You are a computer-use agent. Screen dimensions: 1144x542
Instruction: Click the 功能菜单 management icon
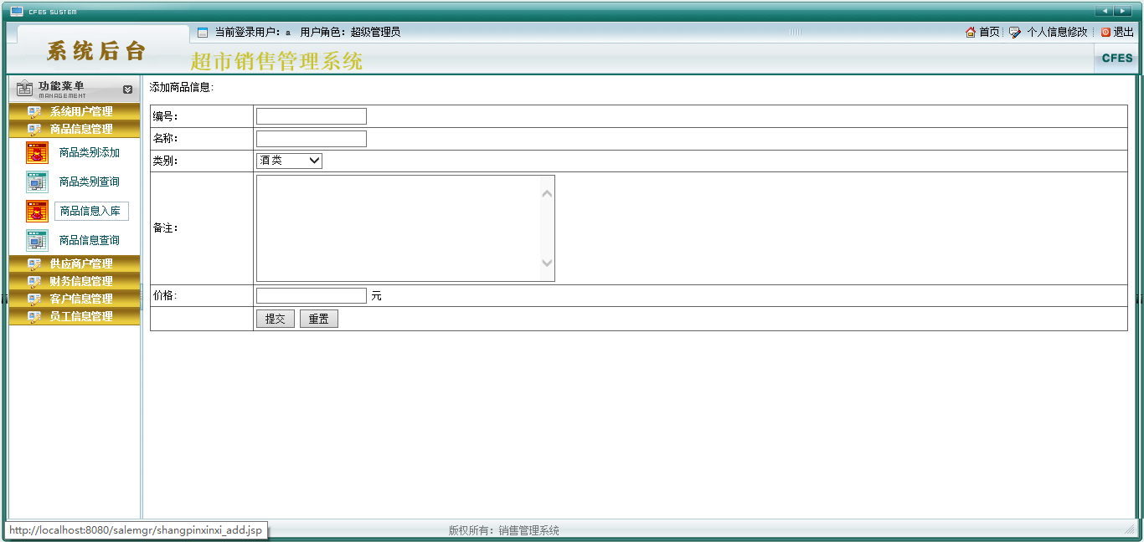tap(24, 88)
